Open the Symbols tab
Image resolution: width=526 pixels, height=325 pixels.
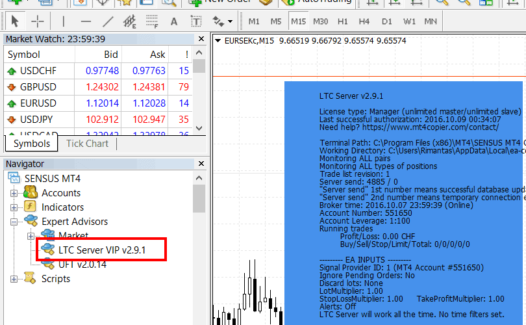[x=32, y=144]
